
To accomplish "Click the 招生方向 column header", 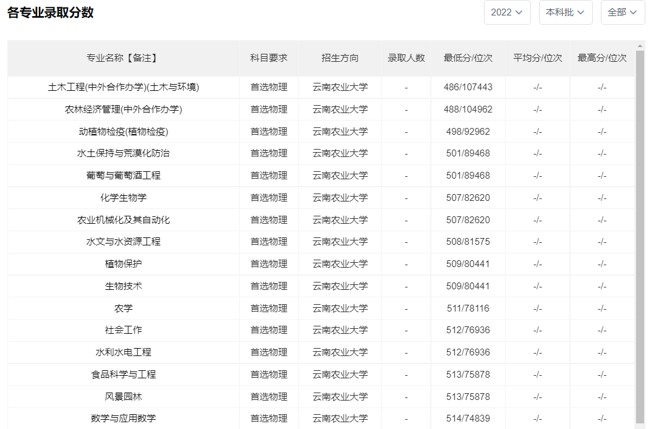I will (x=339, y=58).
